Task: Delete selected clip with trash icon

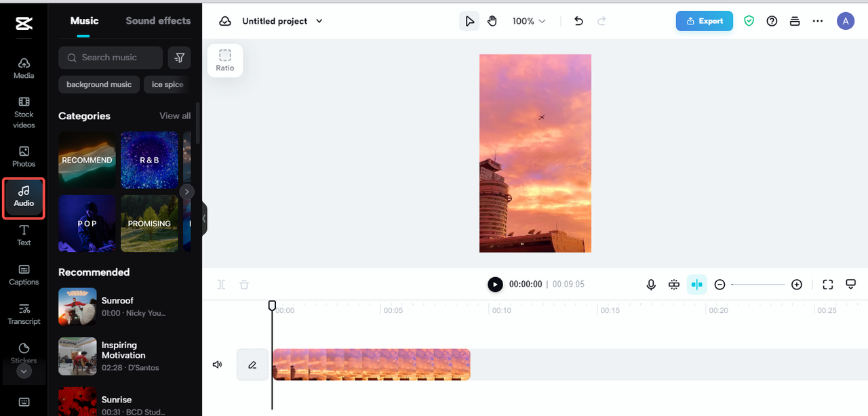Action: (x=244, y=285)
